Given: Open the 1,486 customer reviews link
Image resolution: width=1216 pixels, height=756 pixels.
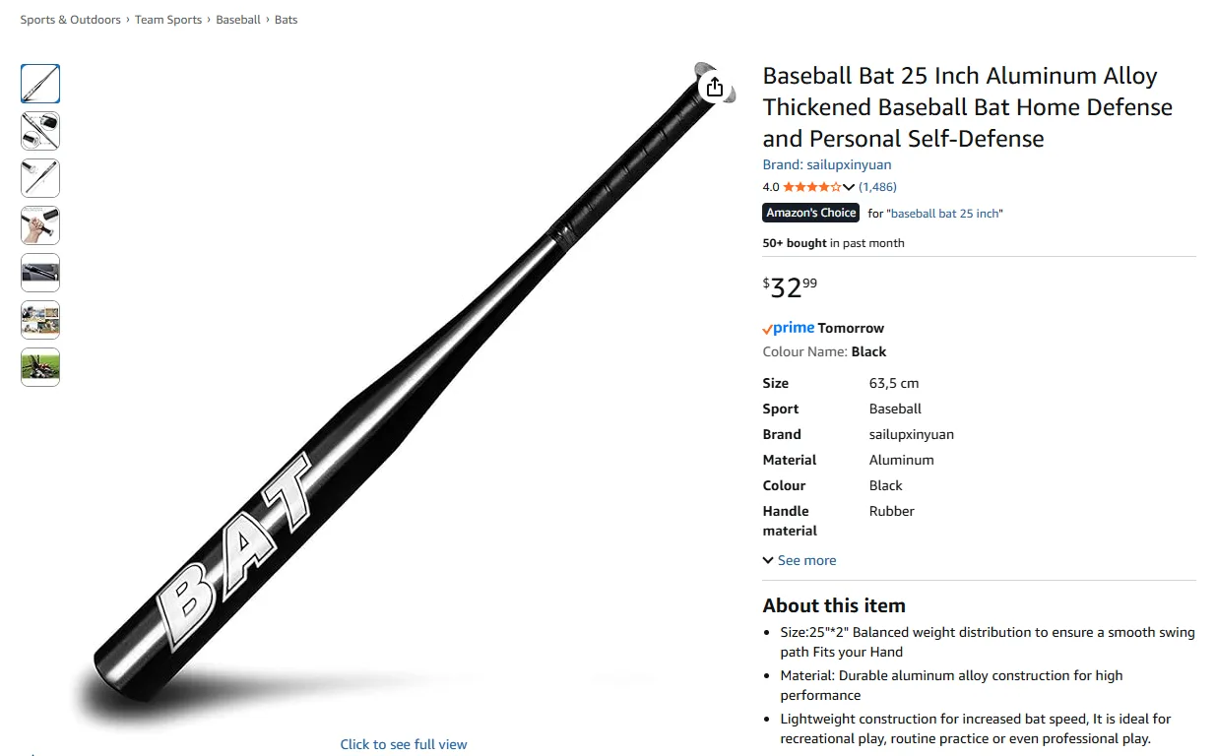Looking at the screenshot, I should tap(877, 186).
